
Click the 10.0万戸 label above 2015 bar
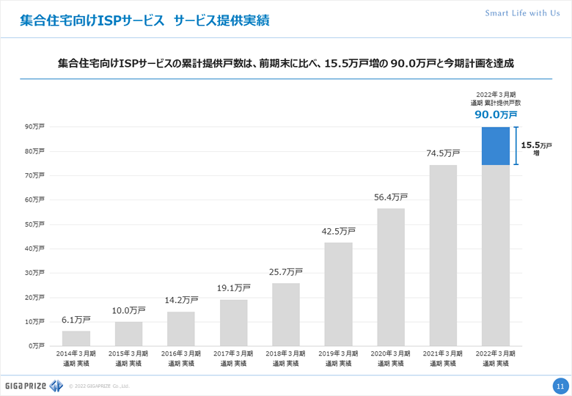pos(128,310)
